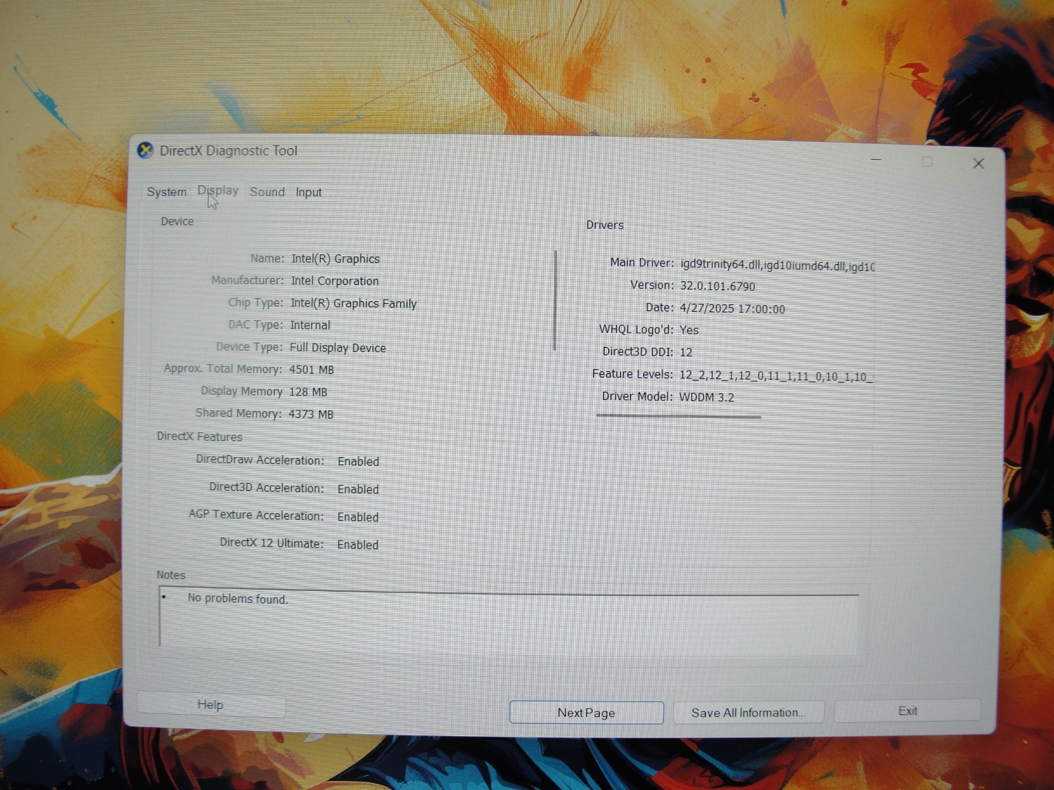Click the DirectX Diagnostic Tool title icon
1054x790 pixels.
point(146,150)
